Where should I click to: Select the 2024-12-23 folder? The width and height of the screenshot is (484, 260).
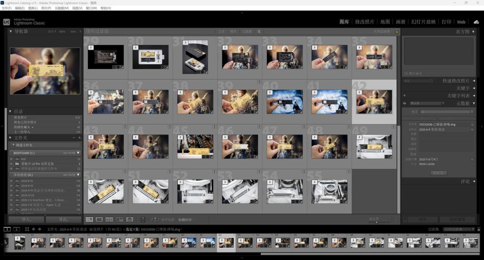click(27, 195)
